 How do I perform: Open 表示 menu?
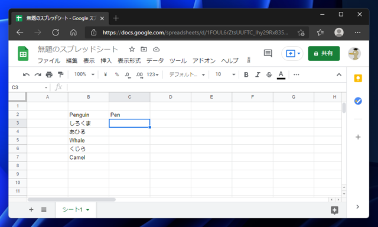[89, 61]
